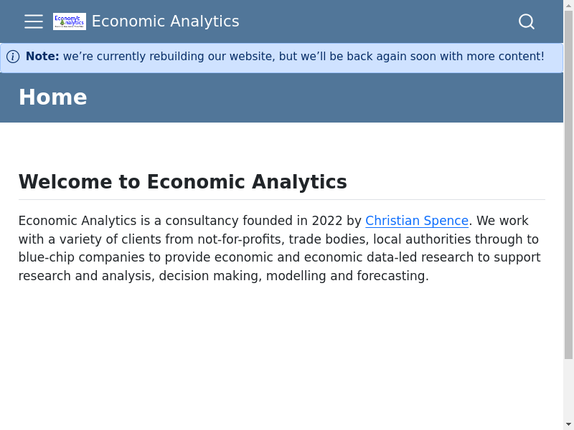This screenshot has height=430, width=574.
Task: Click the '2022' founding year text
Action: point(327,221)
